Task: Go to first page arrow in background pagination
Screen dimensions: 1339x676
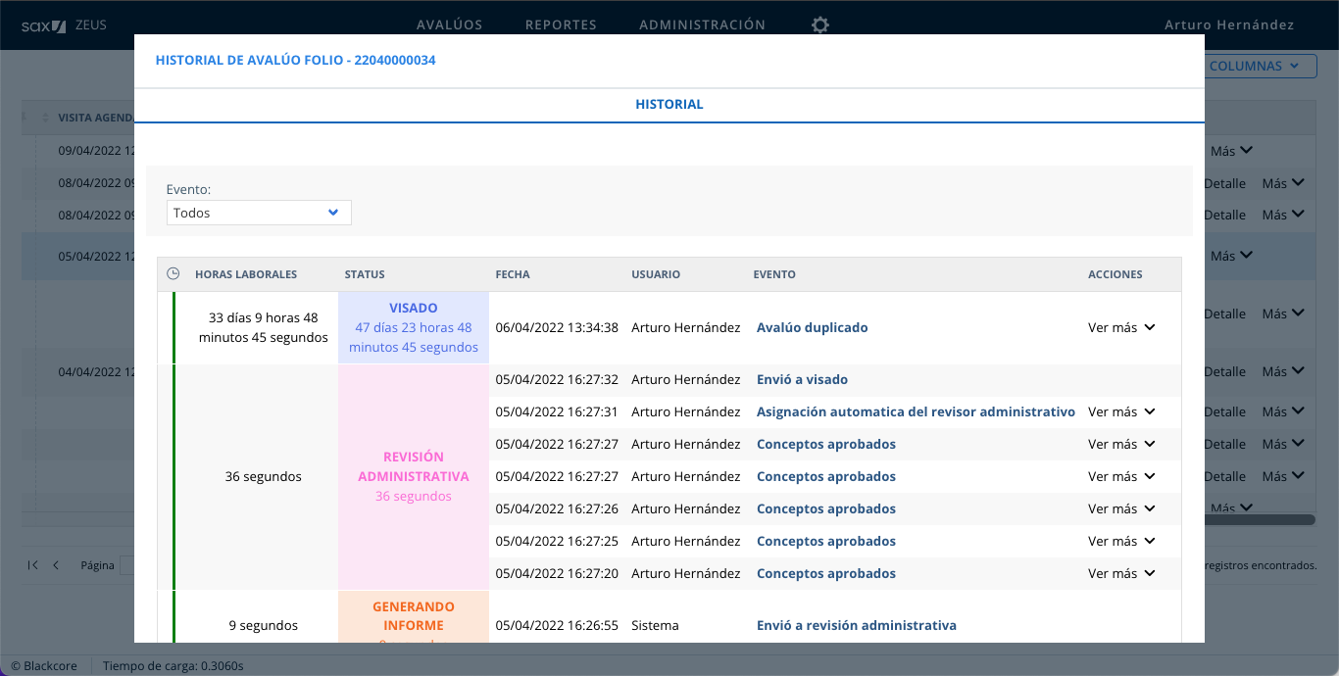Action: pos(33,565)
